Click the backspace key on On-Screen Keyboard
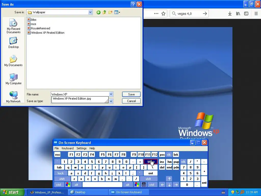The image size is (261, 196). [150, 162]
